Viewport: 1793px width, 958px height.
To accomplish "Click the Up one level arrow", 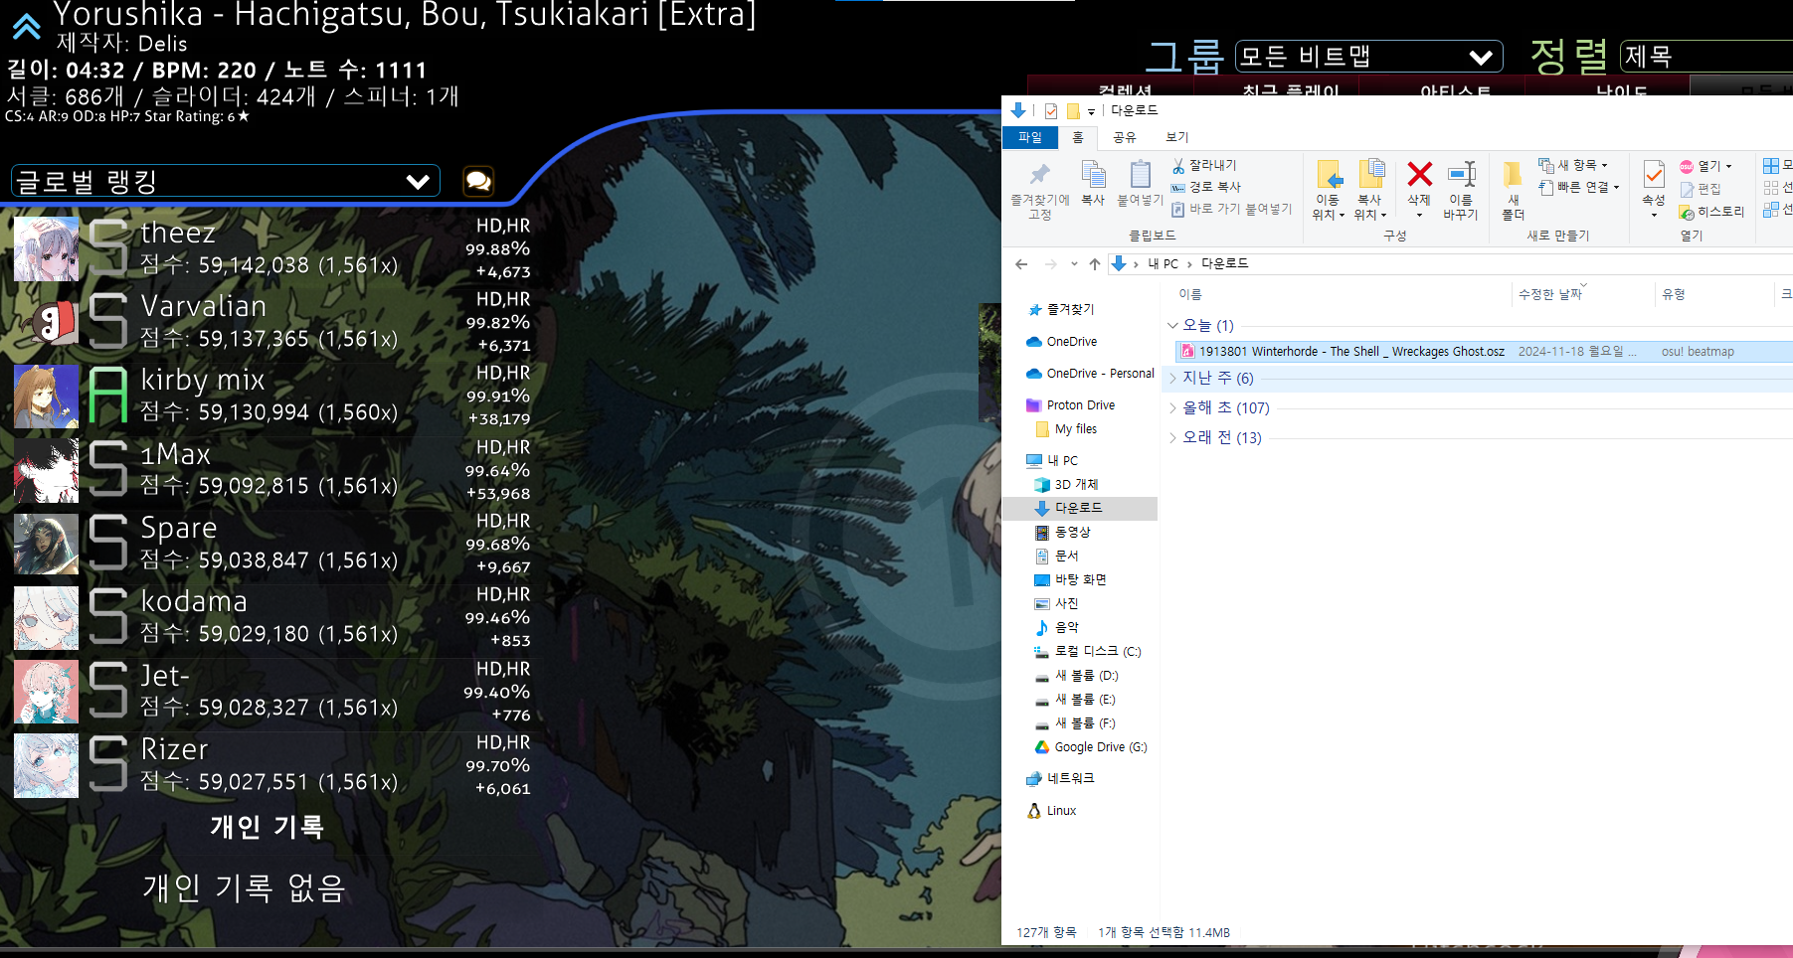I will 1095,263.
